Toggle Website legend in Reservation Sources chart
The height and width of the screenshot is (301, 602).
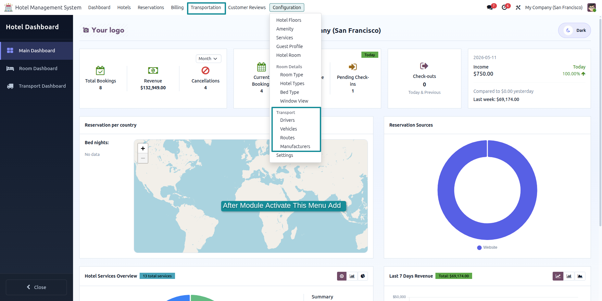pos(487,247)
